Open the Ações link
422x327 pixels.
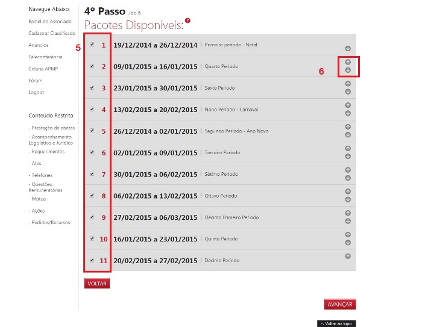[x=37, y=211]
